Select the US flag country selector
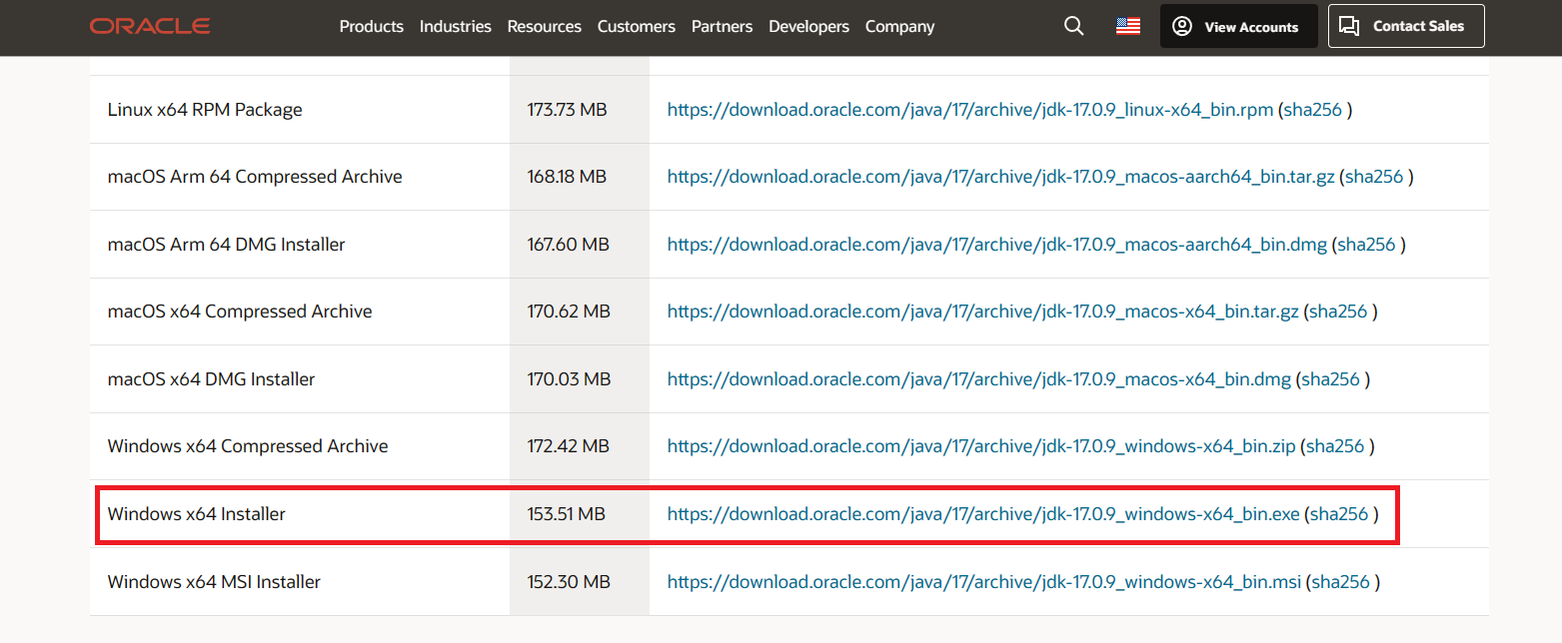Screen dimensions: 1562x643 (x=1127, y=26)
